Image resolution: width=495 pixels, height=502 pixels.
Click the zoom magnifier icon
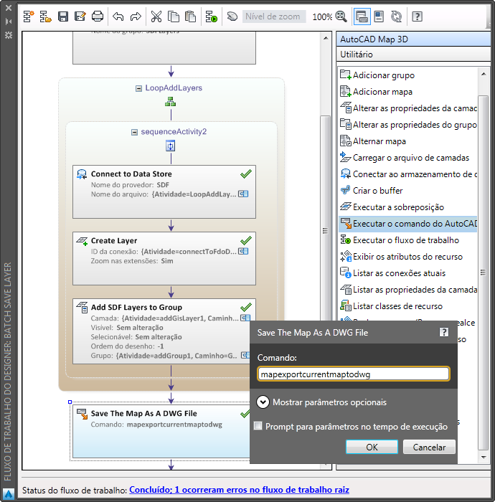tap(341, 16)
